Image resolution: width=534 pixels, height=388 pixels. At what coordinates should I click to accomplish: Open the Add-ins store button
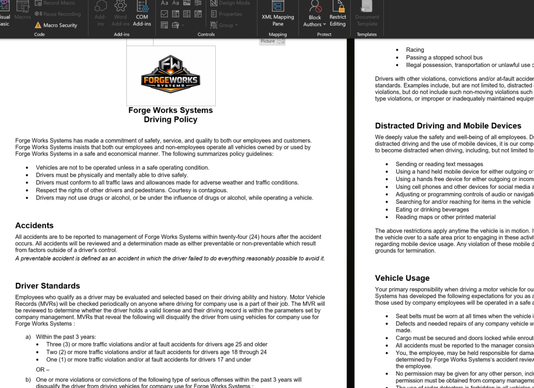(100, 14)
